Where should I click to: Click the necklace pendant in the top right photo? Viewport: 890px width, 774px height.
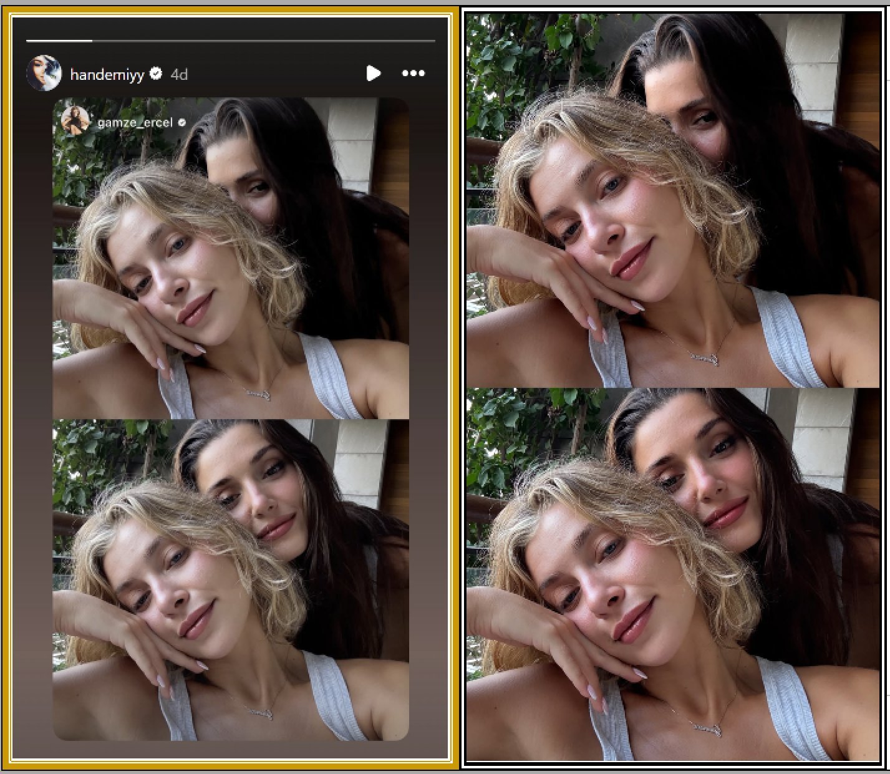click(704, 358)
